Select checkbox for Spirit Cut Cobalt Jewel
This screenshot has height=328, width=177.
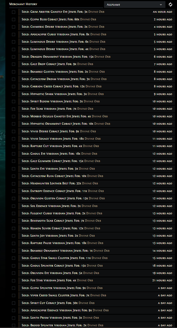(14, 303)
